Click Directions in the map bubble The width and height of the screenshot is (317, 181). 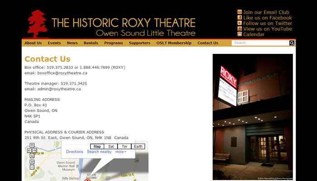click(x=75, y=152)
